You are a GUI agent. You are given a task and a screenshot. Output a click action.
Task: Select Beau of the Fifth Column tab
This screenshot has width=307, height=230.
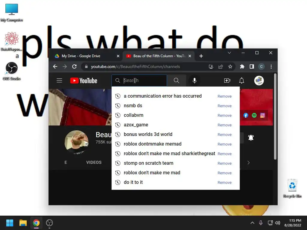pos(158,56)
